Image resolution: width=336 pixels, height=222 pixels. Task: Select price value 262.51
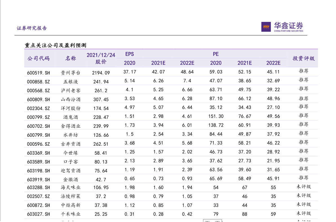[101, 144]
